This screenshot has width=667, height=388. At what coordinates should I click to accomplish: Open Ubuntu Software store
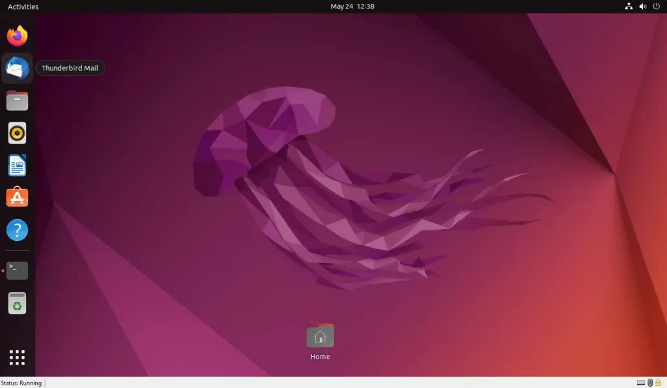coord(17,197)
